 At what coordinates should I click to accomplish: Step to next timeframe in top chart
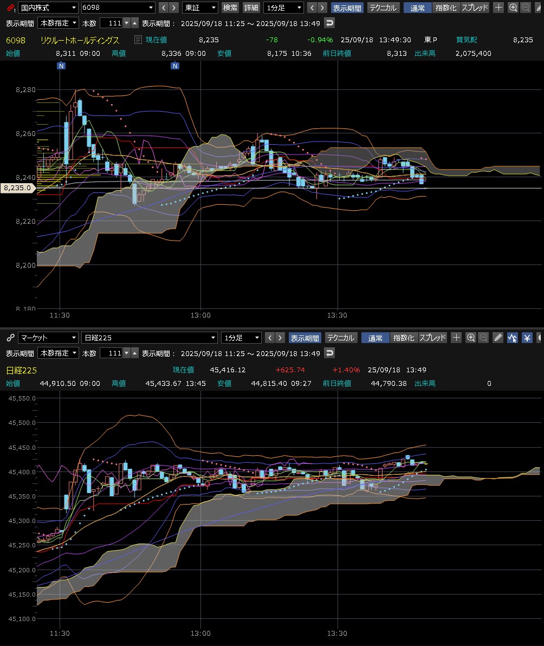pyautogui.click(x=322, y=8)
